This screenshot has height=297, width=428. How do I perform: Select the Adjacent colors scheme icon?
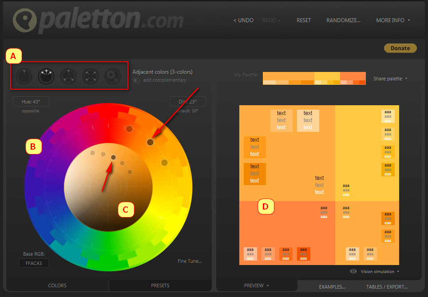point(46,76)
